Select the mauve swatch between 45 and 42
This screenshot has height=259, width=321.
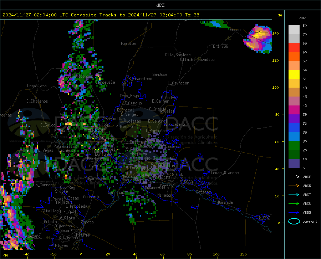click(x=294, y=101)
